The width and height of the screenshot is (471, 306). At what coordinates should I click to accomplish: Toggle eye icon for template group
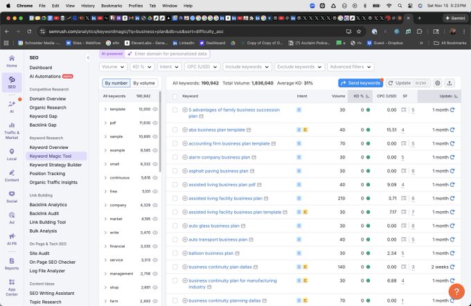click(x=155, y=109)
